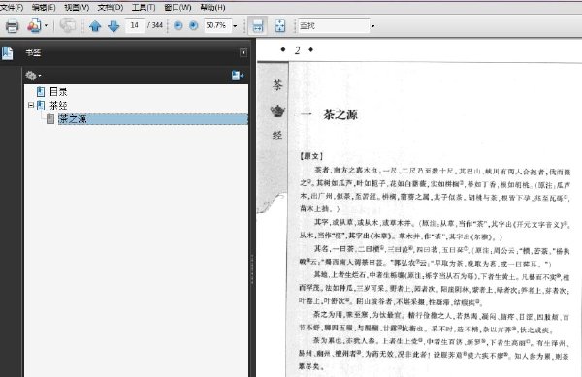Image resolution: width=582 pixels, height=377 pixels.
Task: Click the create PDF online icon
Action: (x=34, y=26)
